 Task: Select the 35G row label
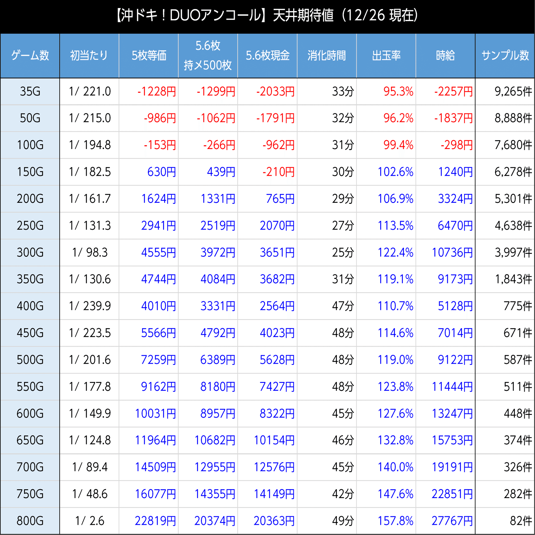[30, 91]
